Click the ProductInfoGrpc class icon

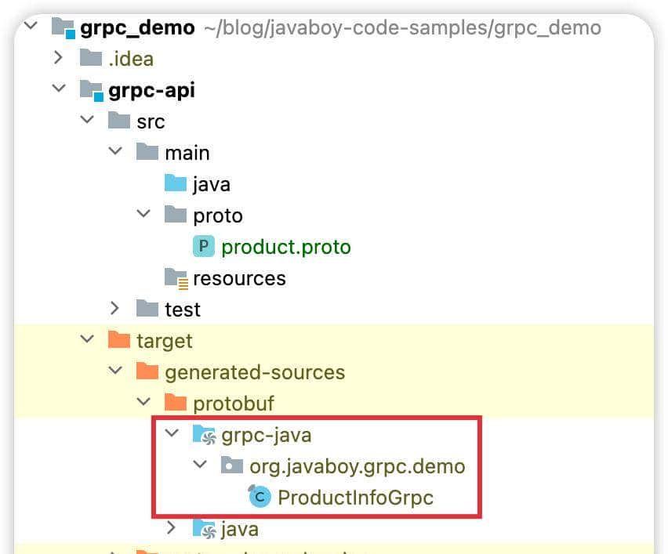[259, 498]
